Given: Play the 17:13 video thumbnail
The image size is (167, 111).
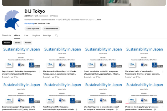Looking at the screenshot, I should click(62, 57).
